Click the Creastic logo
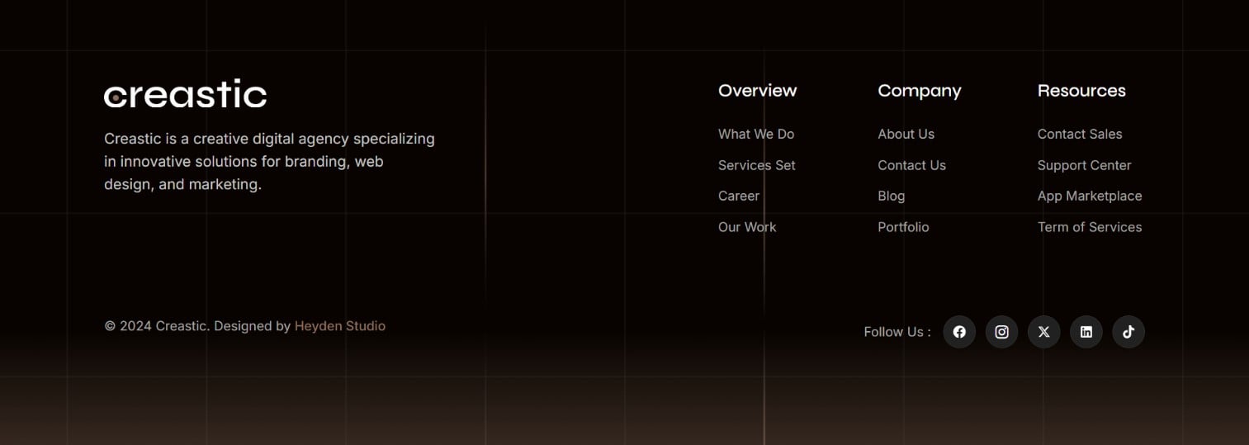1249x445 pixels. pyautogui.click(x=186, y=94)
